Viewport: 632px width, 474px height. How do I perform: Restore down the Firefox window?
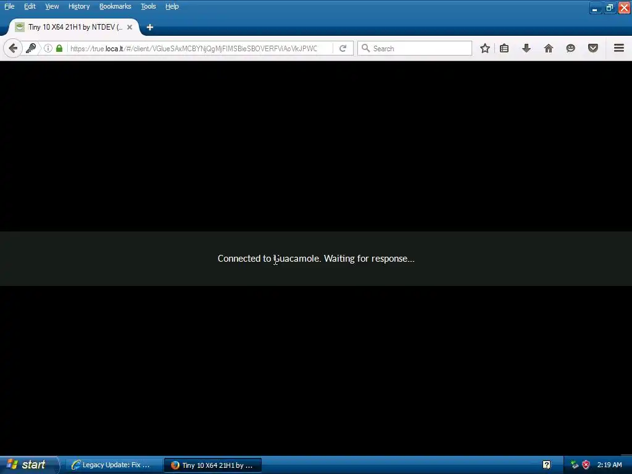tap(609, 8)
